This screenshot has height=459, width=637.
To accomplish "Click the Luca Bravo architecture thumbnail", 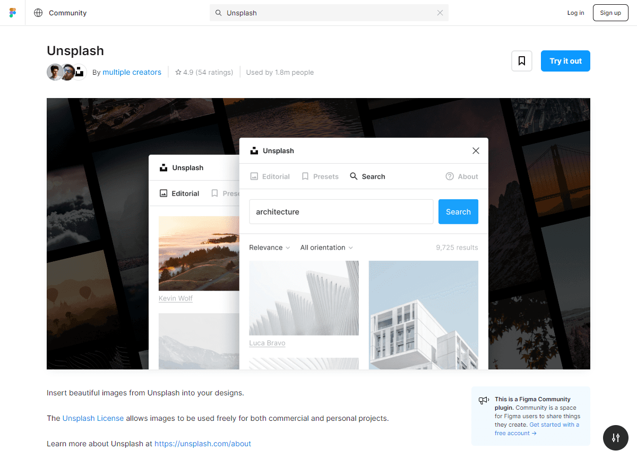I will (304, 298).
